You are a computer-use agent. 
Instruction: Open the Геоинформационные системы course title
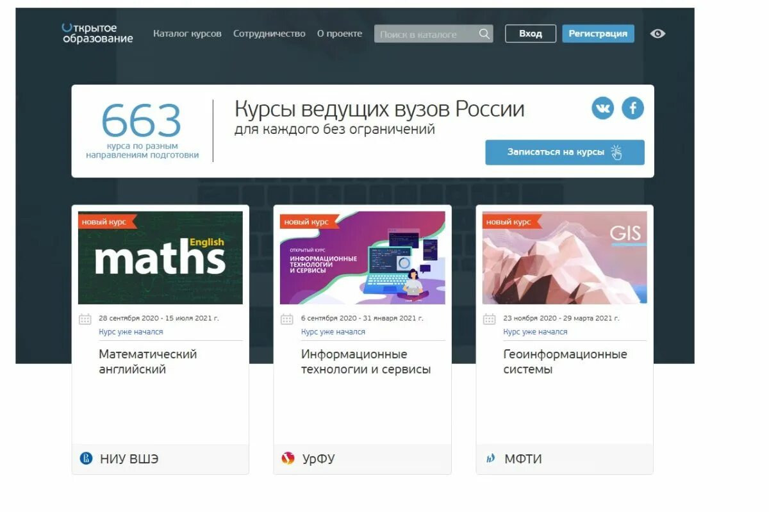click(565, 362)
